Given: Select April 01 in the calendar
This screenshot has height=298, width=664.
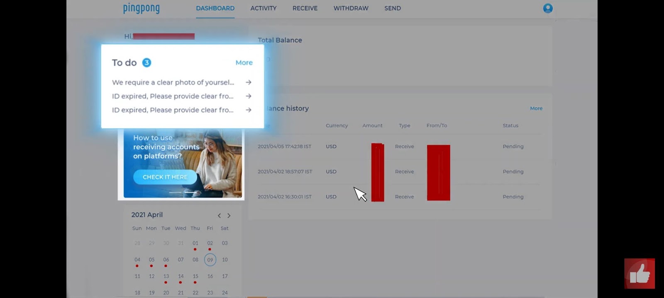Looking at the screenshot, I should (195, 243).
